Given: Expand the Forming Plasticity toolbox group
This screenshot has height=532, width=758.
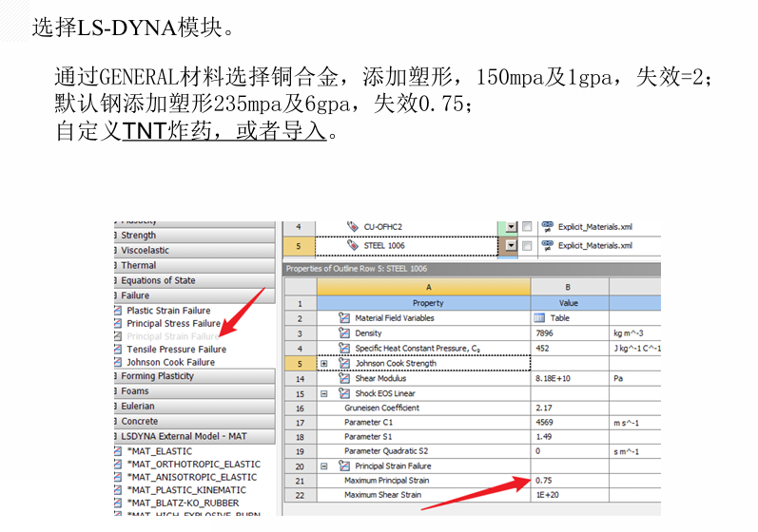Looking at the screenshot, I should coord(115,376).
